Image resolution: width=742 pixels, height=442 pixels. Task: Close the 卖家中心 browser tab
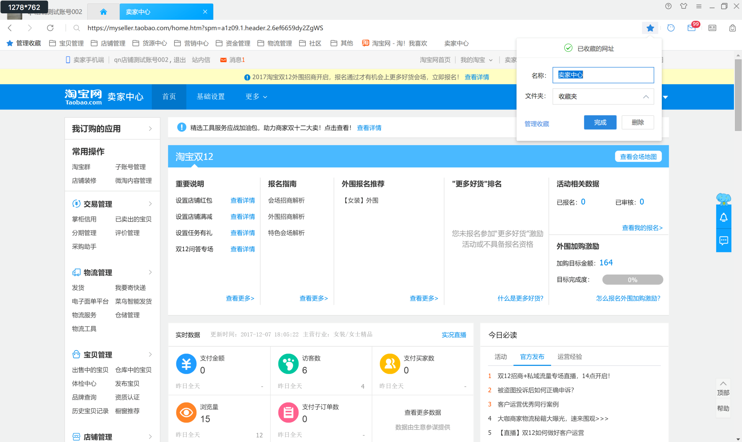coord(205,12)
